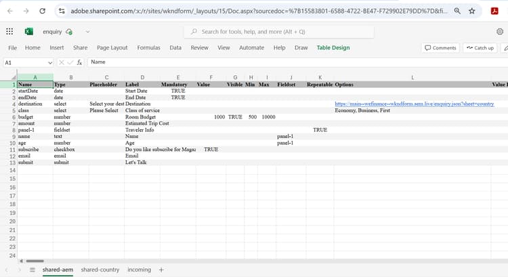Click the zoom magnifier icon in address bar
The image size is (508, 277).
click(457, 11)
